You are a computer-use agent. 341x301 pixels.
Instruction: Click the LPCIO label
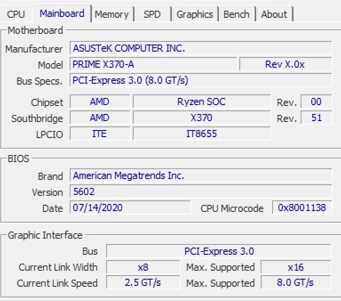click(x=50, y=134)
